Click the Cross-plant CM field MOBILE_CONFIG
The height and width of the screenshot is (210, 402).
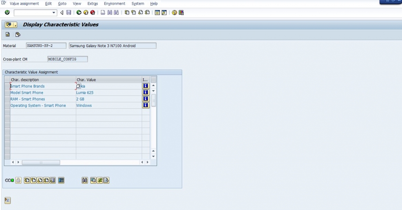pyautogui.click(x=68, y=59)
